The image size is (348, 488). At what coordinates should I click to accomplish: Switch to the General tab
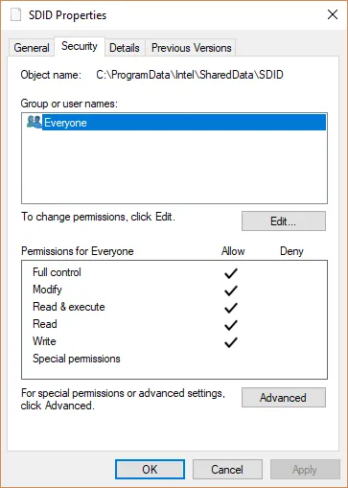click(x=32, y=48)
